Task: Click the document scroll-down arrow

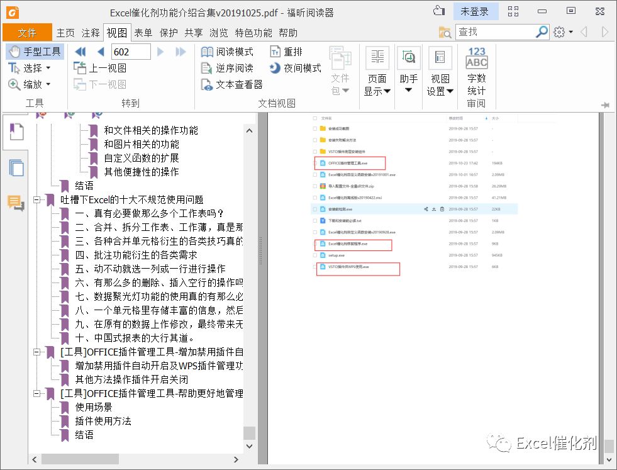Action: [609, 459]
